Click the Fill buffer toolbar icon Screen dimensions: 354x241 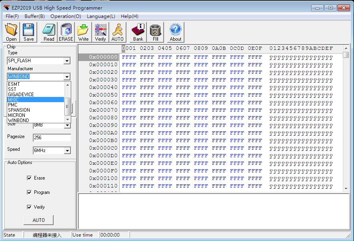(156, 32)
